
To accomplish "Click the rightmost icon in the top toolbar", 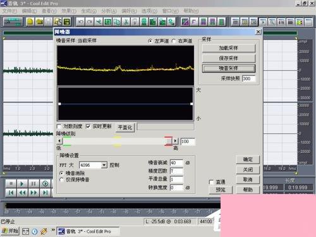I will click(308, 21).
